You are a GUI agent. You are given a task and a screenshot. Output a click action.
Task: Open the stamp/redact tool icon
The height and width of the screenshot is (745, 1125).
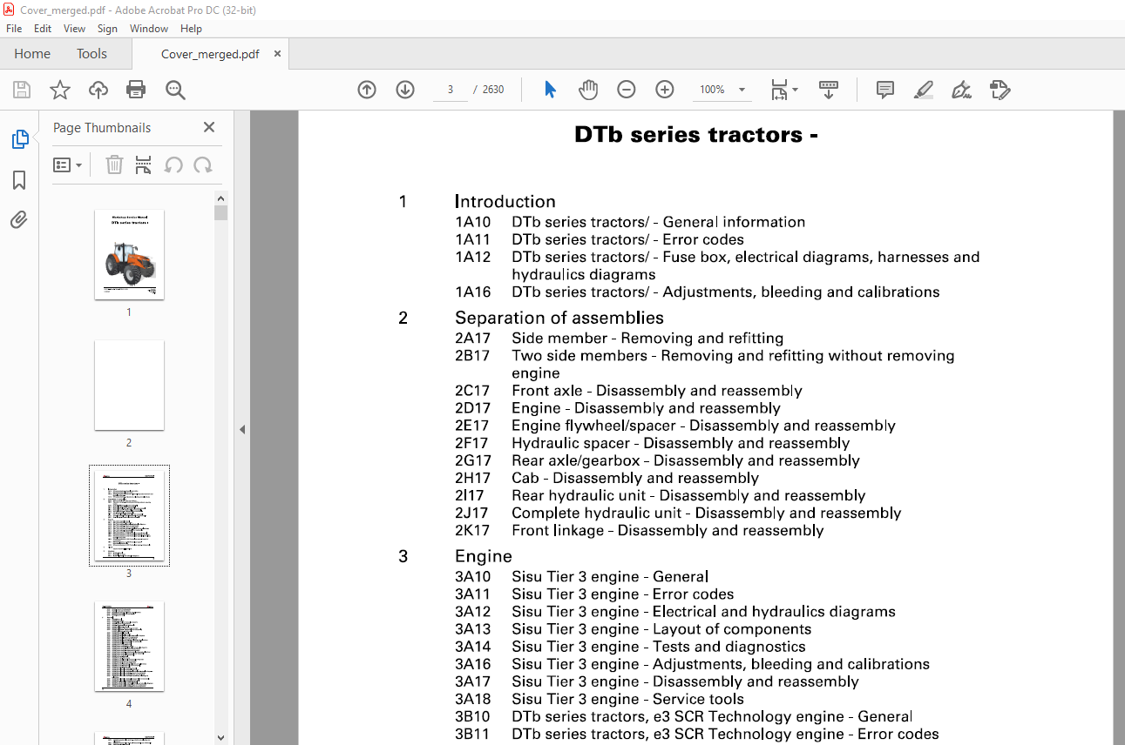1000,90
